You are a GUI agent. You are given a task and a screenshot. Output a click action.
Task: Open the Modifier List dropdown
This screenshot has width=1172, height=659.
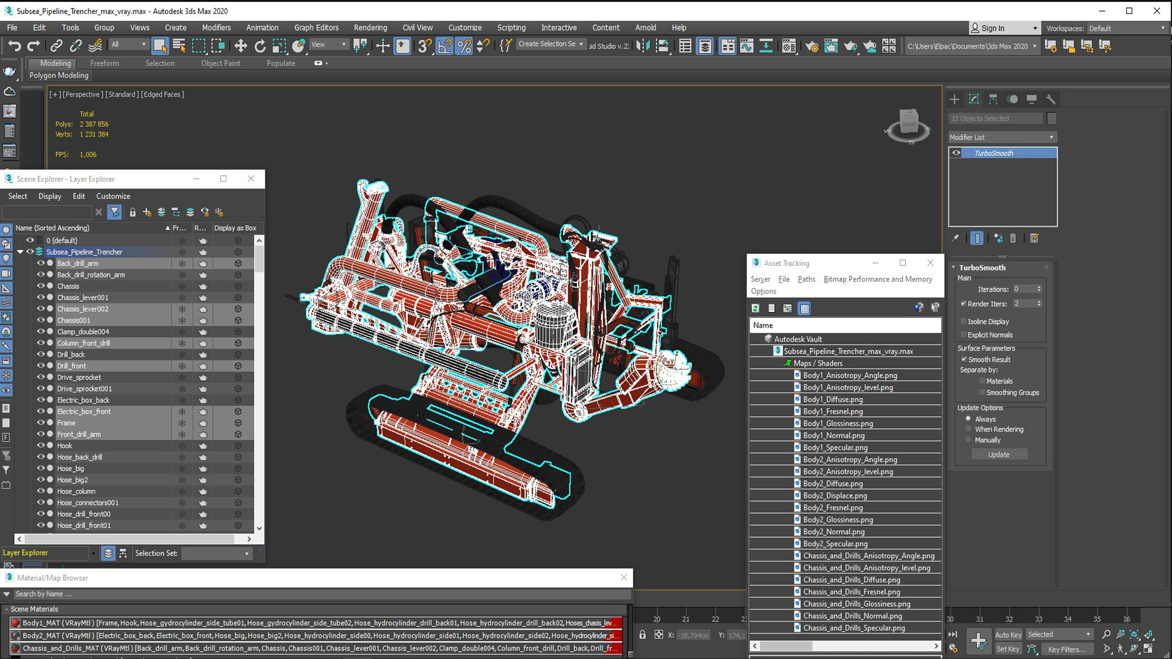click(x=1002, y=137)
